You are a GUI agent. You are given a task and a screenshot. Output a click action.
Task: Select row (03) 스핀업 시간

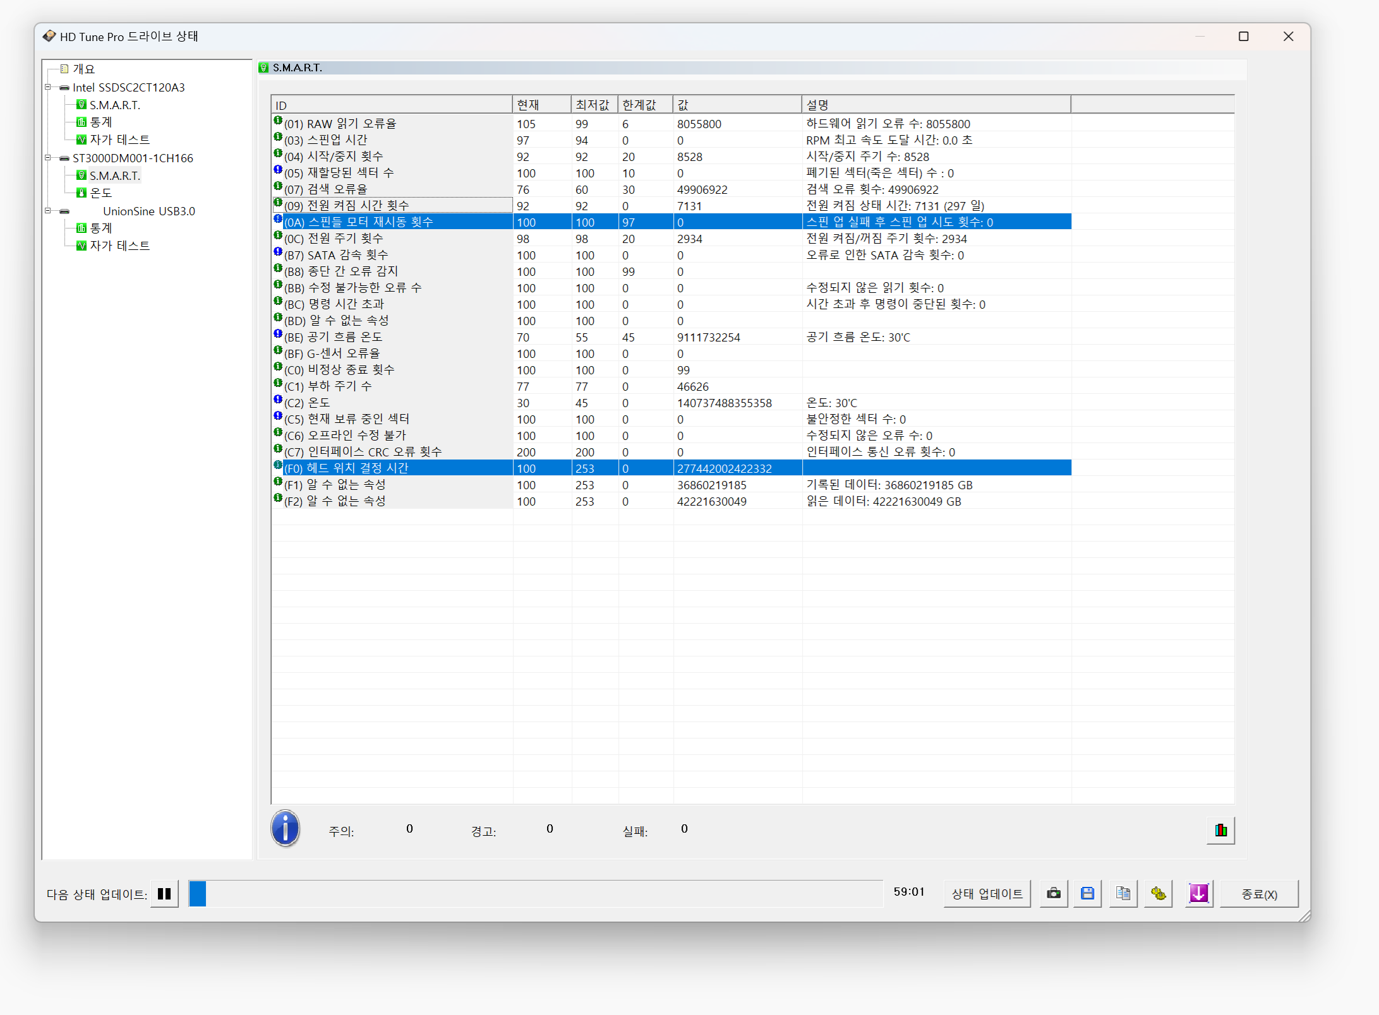click(x=671, y=140)
